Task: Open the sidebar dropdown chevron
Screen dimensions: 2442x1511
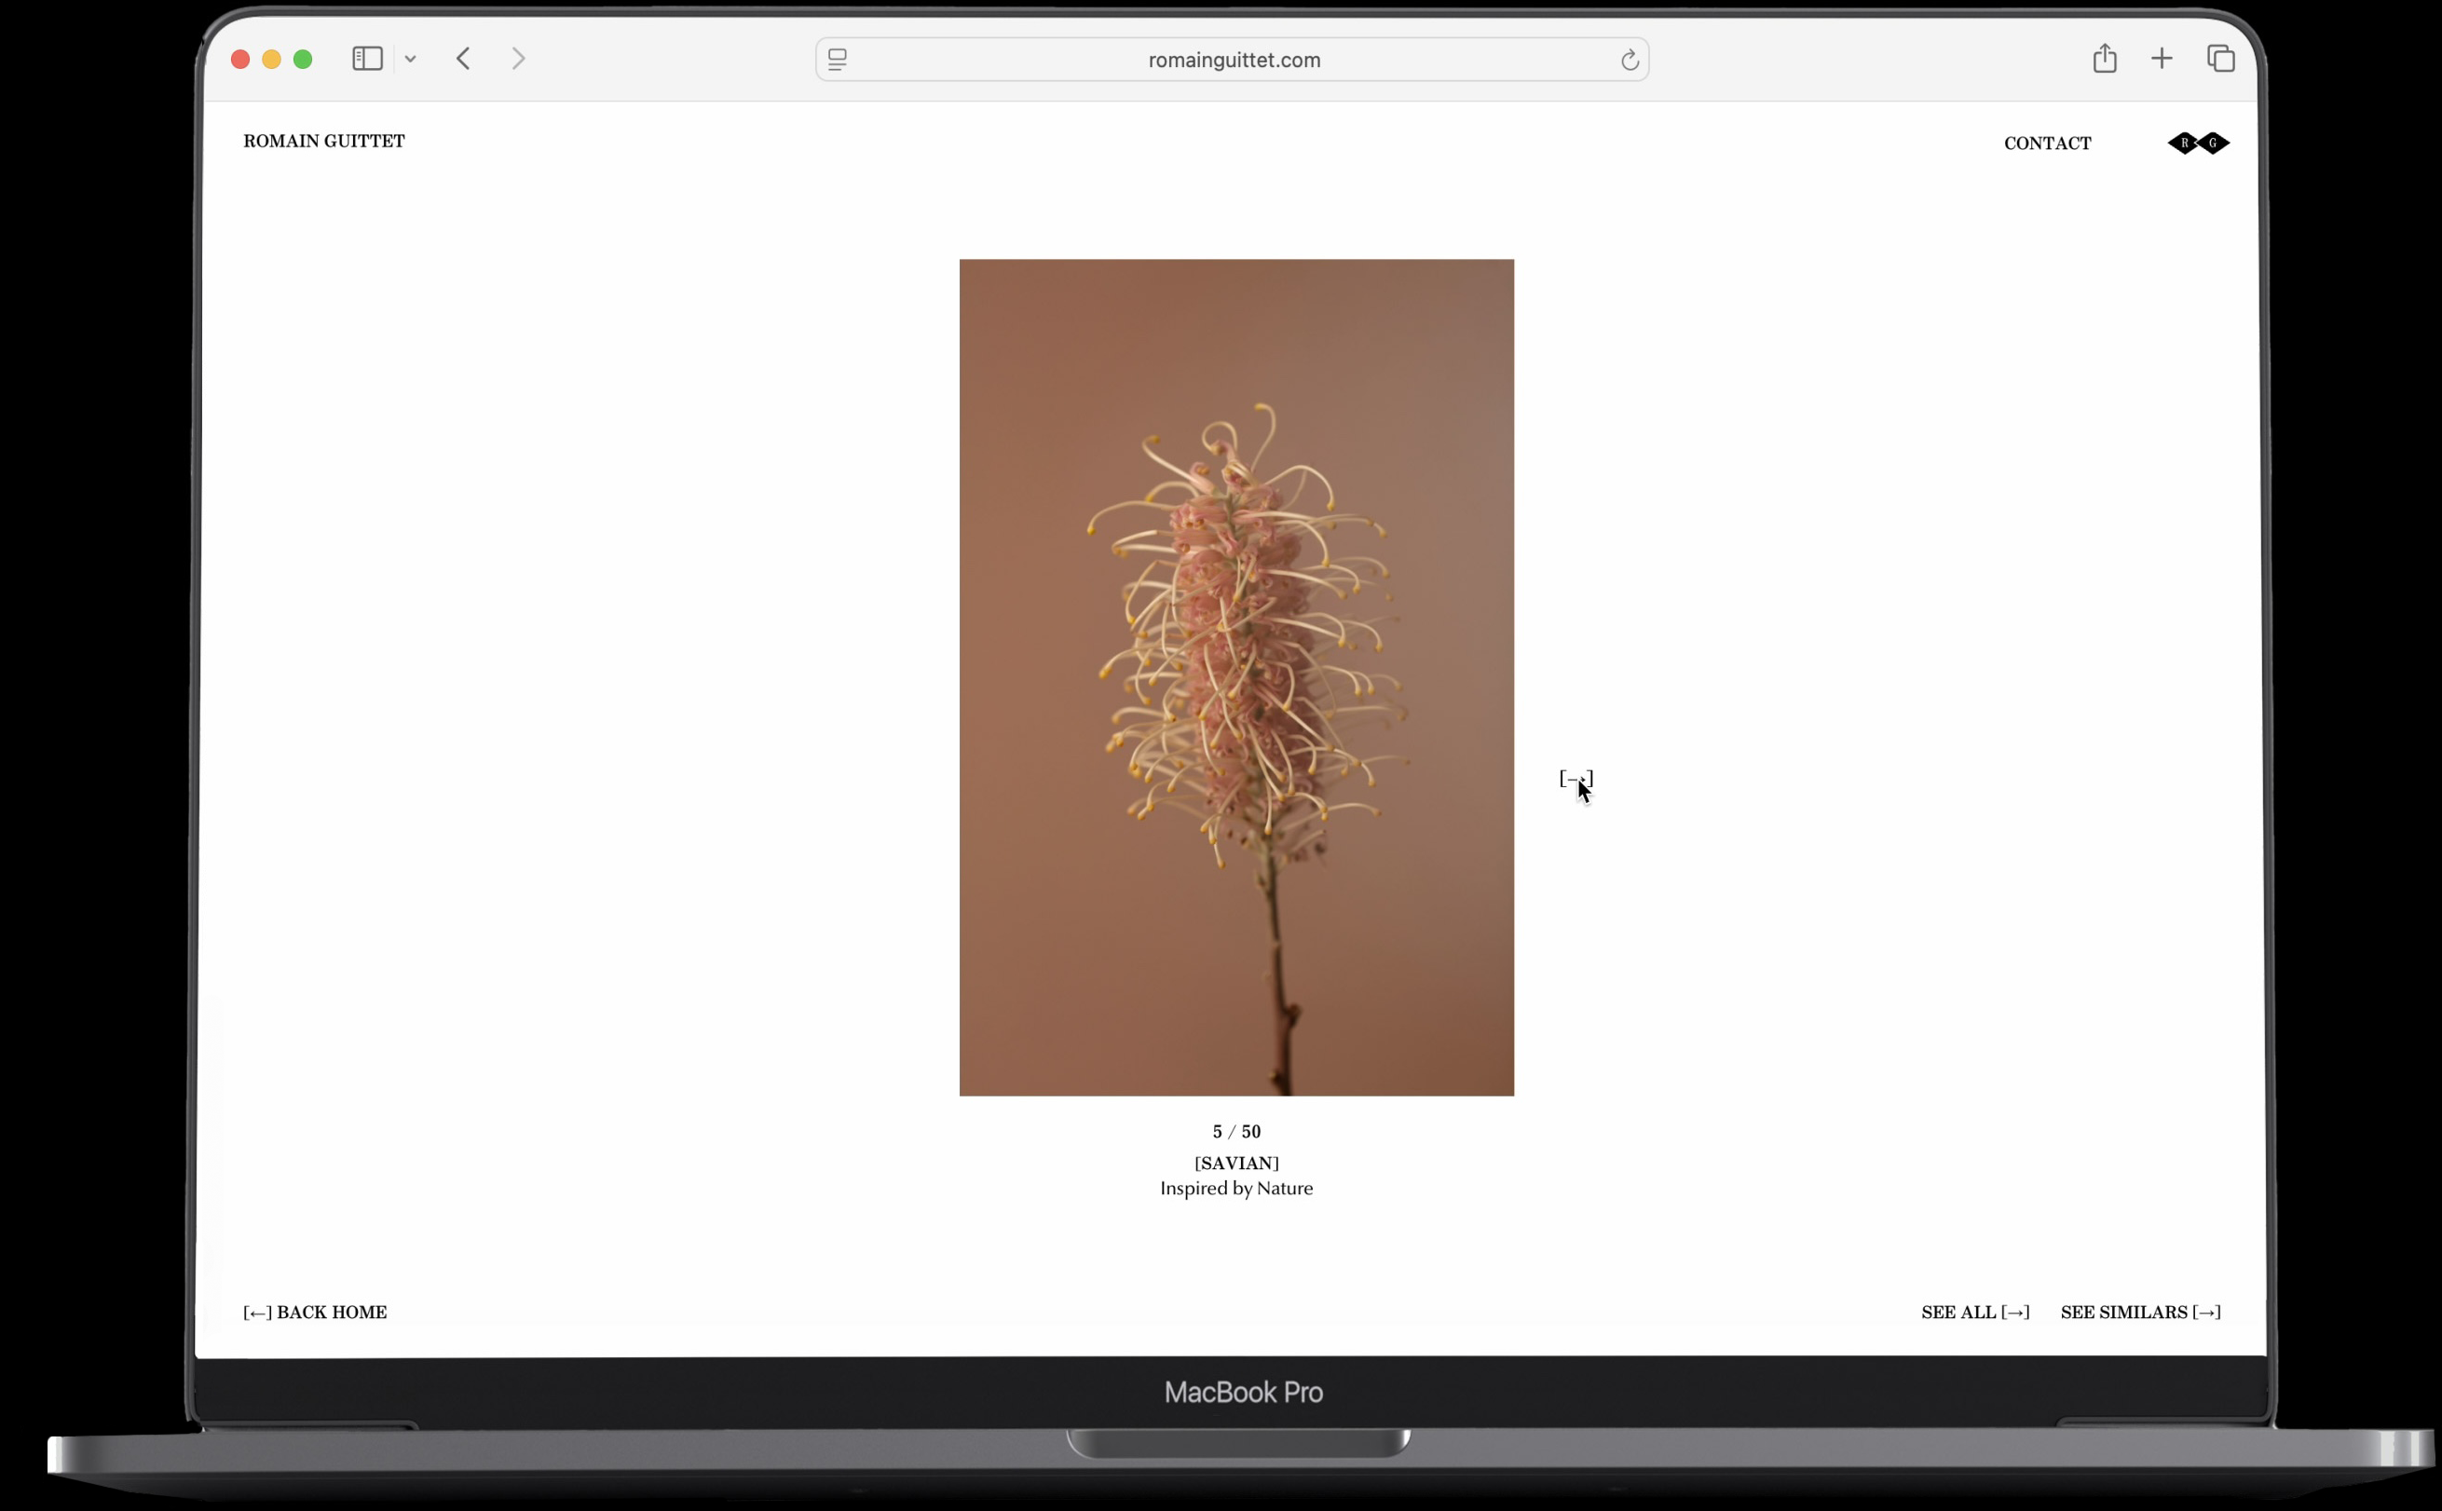Action: click(411, 60)
